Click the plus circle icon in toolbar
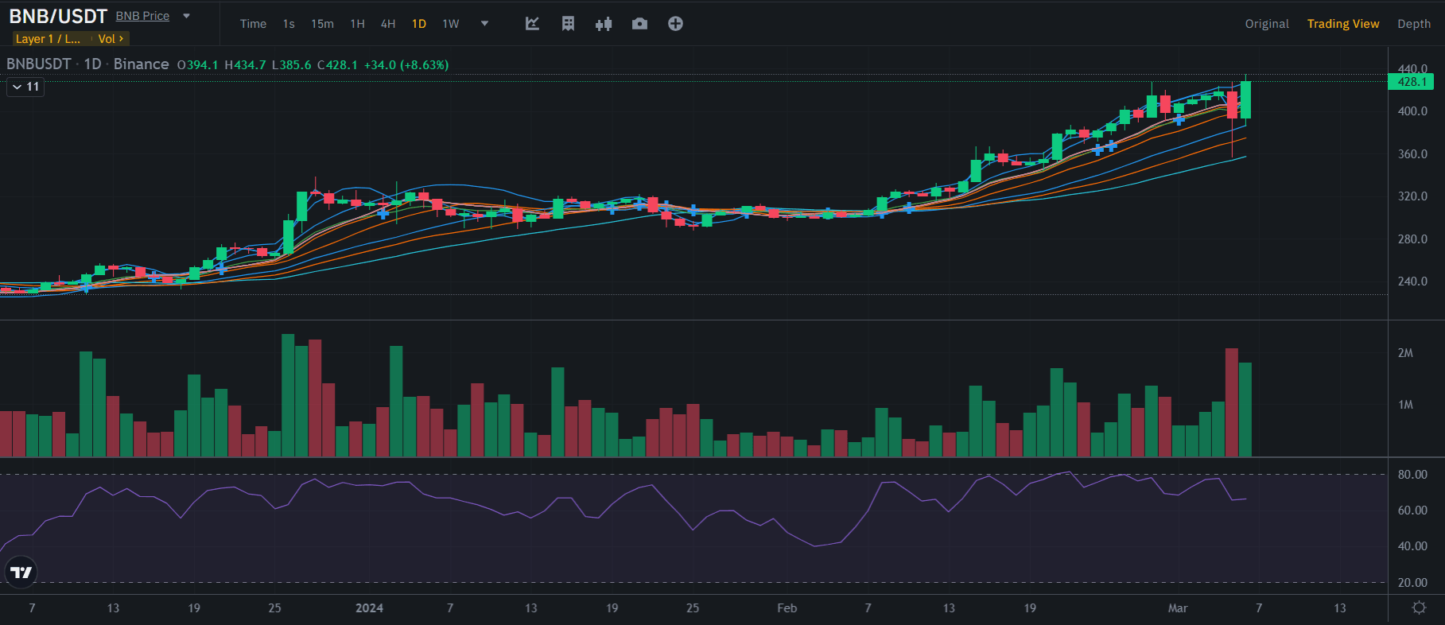 tap(675, 24)
